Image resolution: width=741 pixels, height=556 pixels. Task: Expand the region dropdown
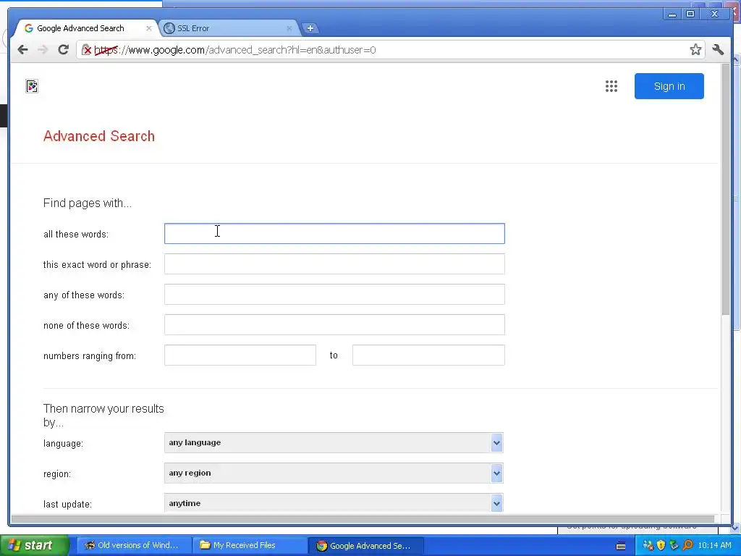334,473
